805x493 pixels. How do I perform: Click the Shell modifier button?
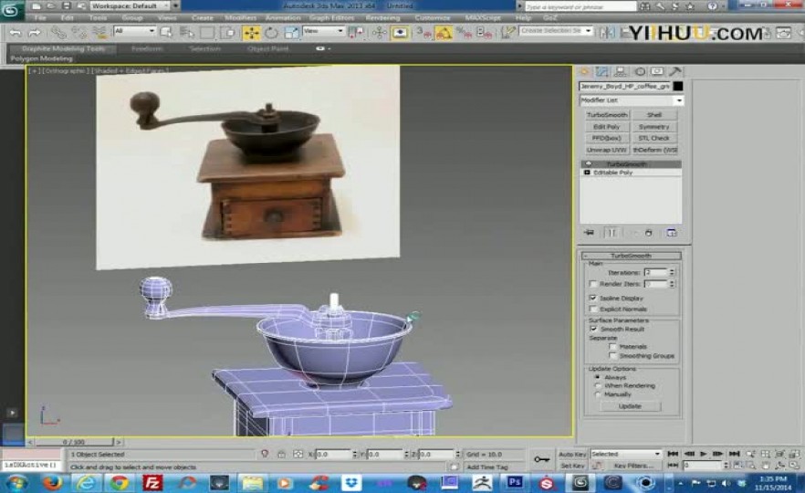(x=654, y=114)
